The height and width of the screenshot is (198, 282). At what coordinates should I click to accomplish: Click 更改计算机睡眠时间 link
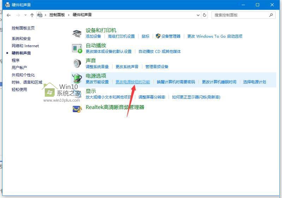[219, 82]
